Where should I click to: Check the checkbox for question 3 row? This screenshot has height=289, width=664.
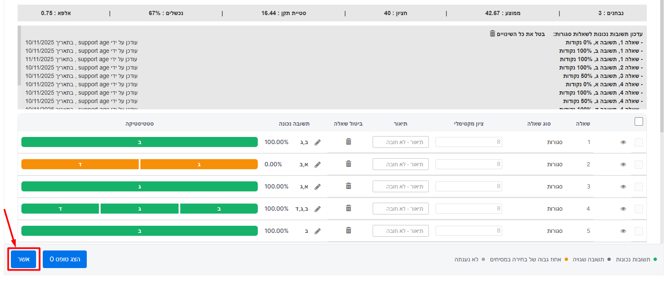tap(639, 187)
